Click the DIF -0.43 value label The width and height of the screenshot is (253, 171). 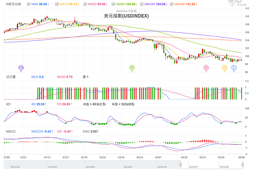coord(65,132)
